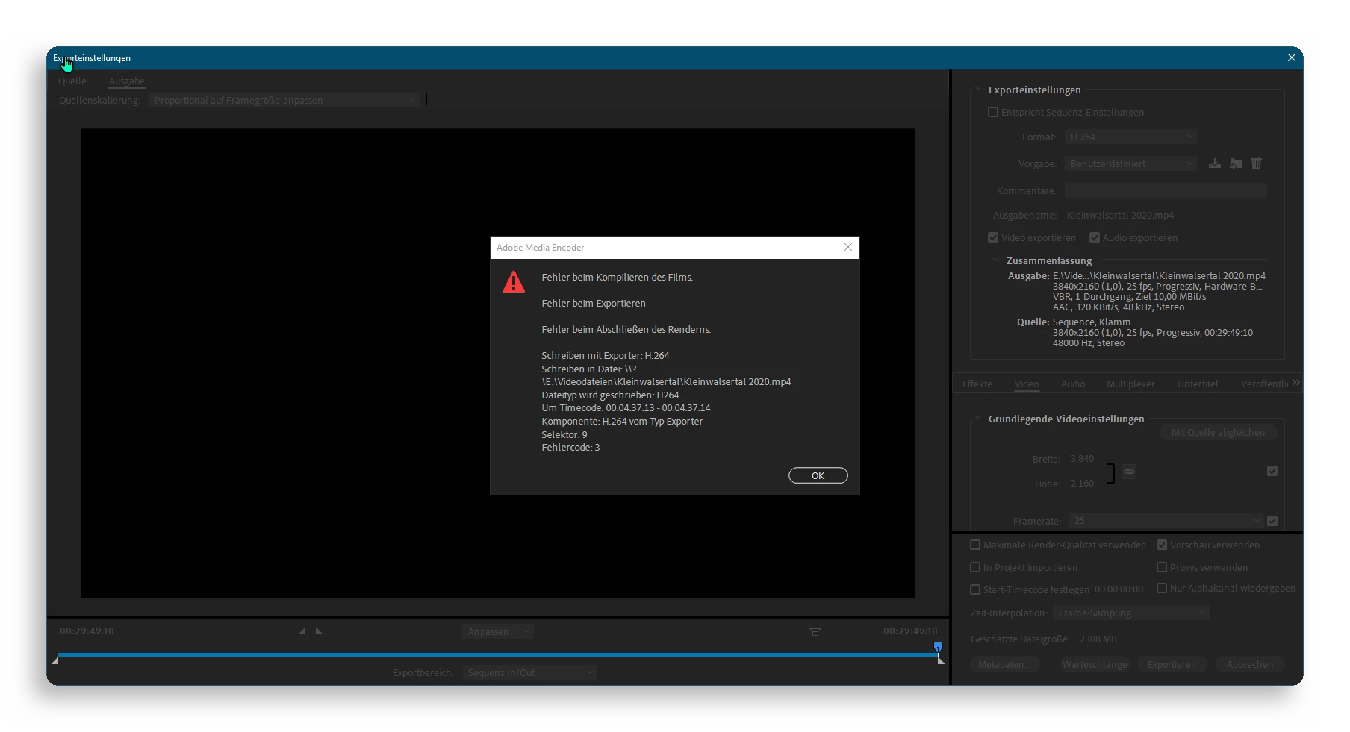Image resolution: width=1350 pixels, height=732 pixels.
Task: Open the Framerate 25 dropdown
Action: 1166,521
